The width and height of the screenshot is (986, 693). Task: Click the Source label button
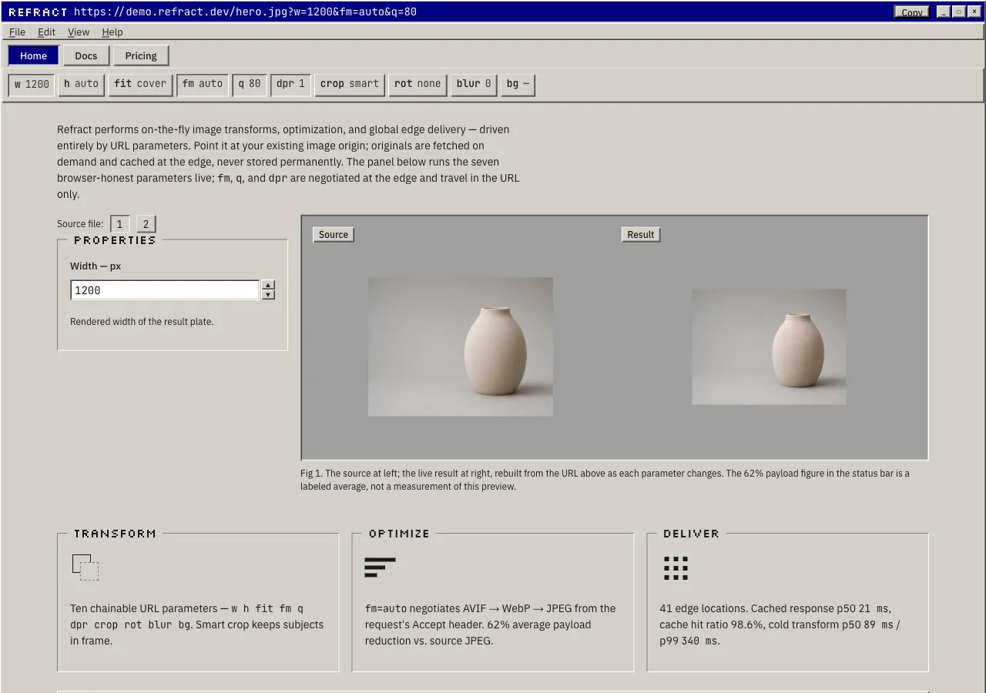coord(334,234)
